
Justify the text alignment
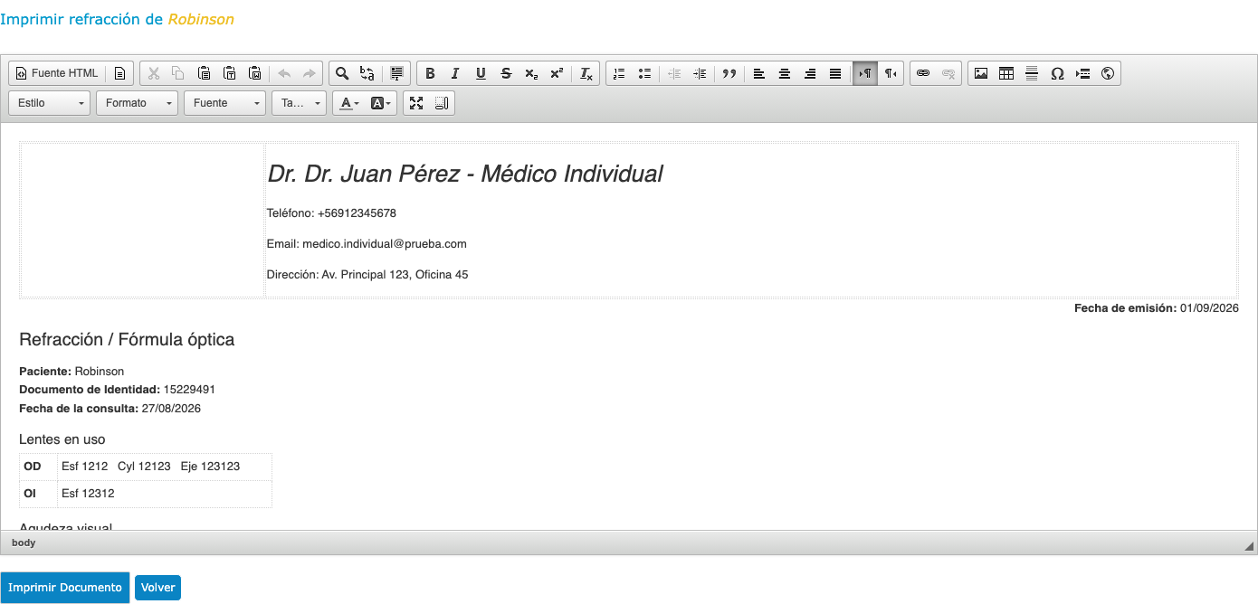tap(835, 73)
